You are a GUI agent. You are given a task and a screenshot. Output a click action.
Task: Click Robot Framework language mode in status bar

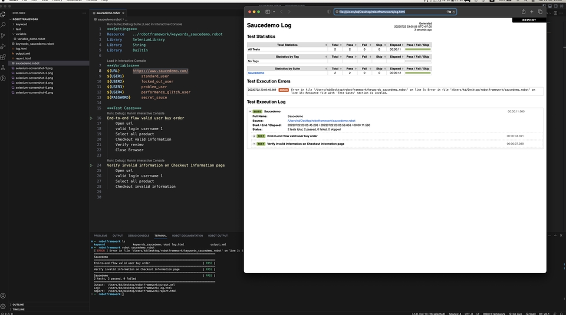click(494, 314)
